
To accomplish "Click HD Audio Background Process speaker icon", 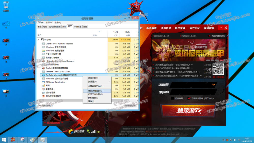I will (43, 61).
